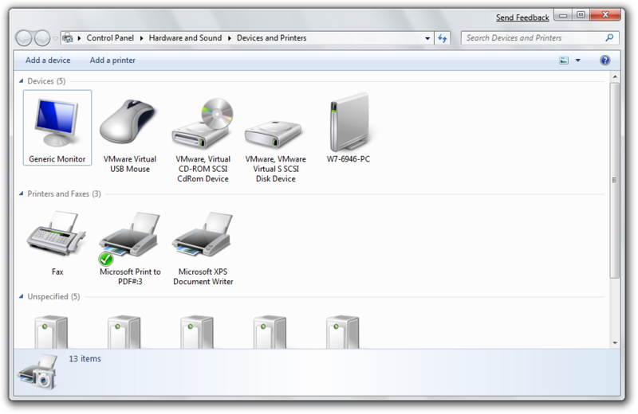
Task: Click the help question mark icon
Action: tap(605, 61)
